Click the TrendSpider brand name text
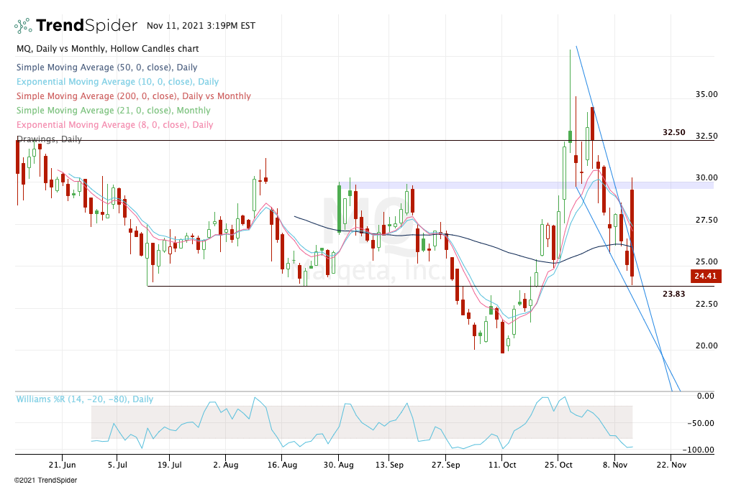This screenshot has width=736, height=487. point(86,26)
